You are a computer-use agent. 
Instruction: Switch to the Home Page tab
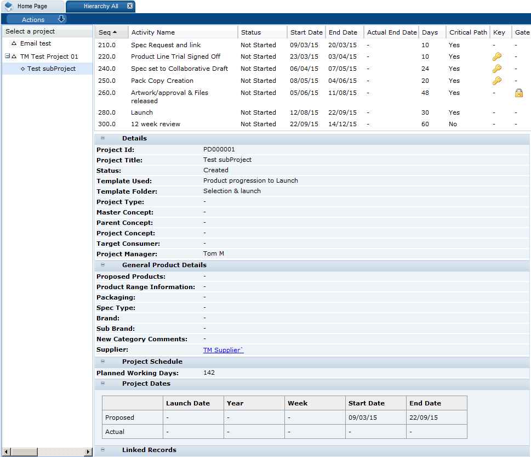(33, 6)
